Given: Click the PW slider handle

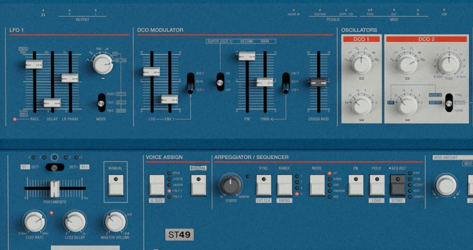Looking at the screenshot, I should click(x=247, y=56).
